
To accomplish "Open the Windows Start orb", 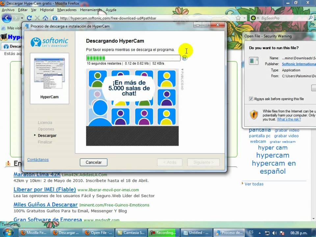I will click(x=8, y=232).
